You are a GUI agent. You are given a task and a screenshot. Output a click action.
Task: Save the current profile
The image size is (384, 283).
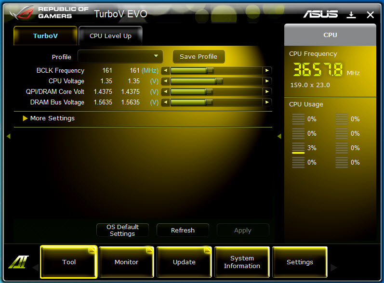coord(199,56)
